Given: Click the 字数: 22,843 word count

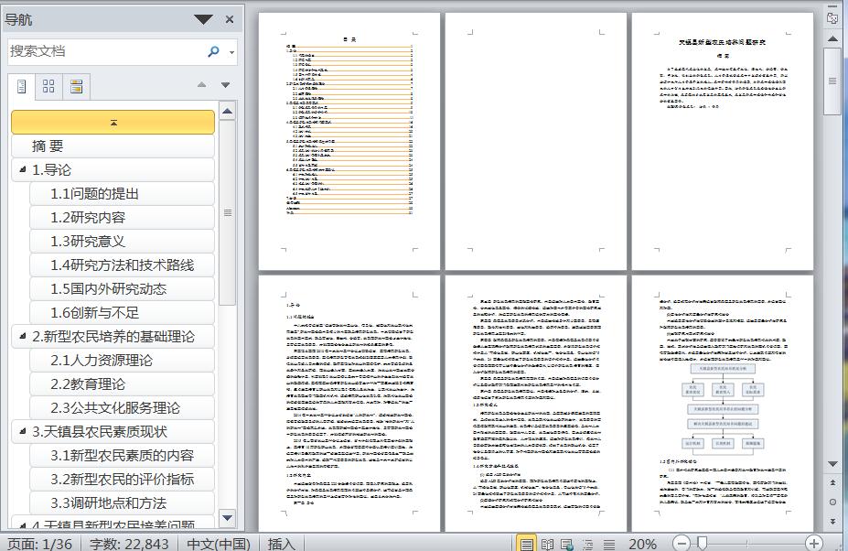Looking at the screenshot, I should click(x=129, y=544).
